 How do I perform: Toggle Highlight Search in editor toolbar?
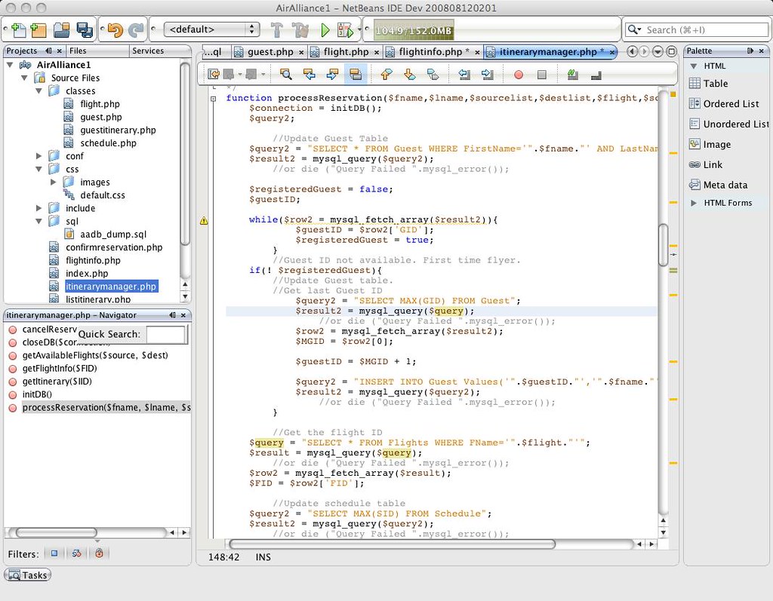[356, 75]
